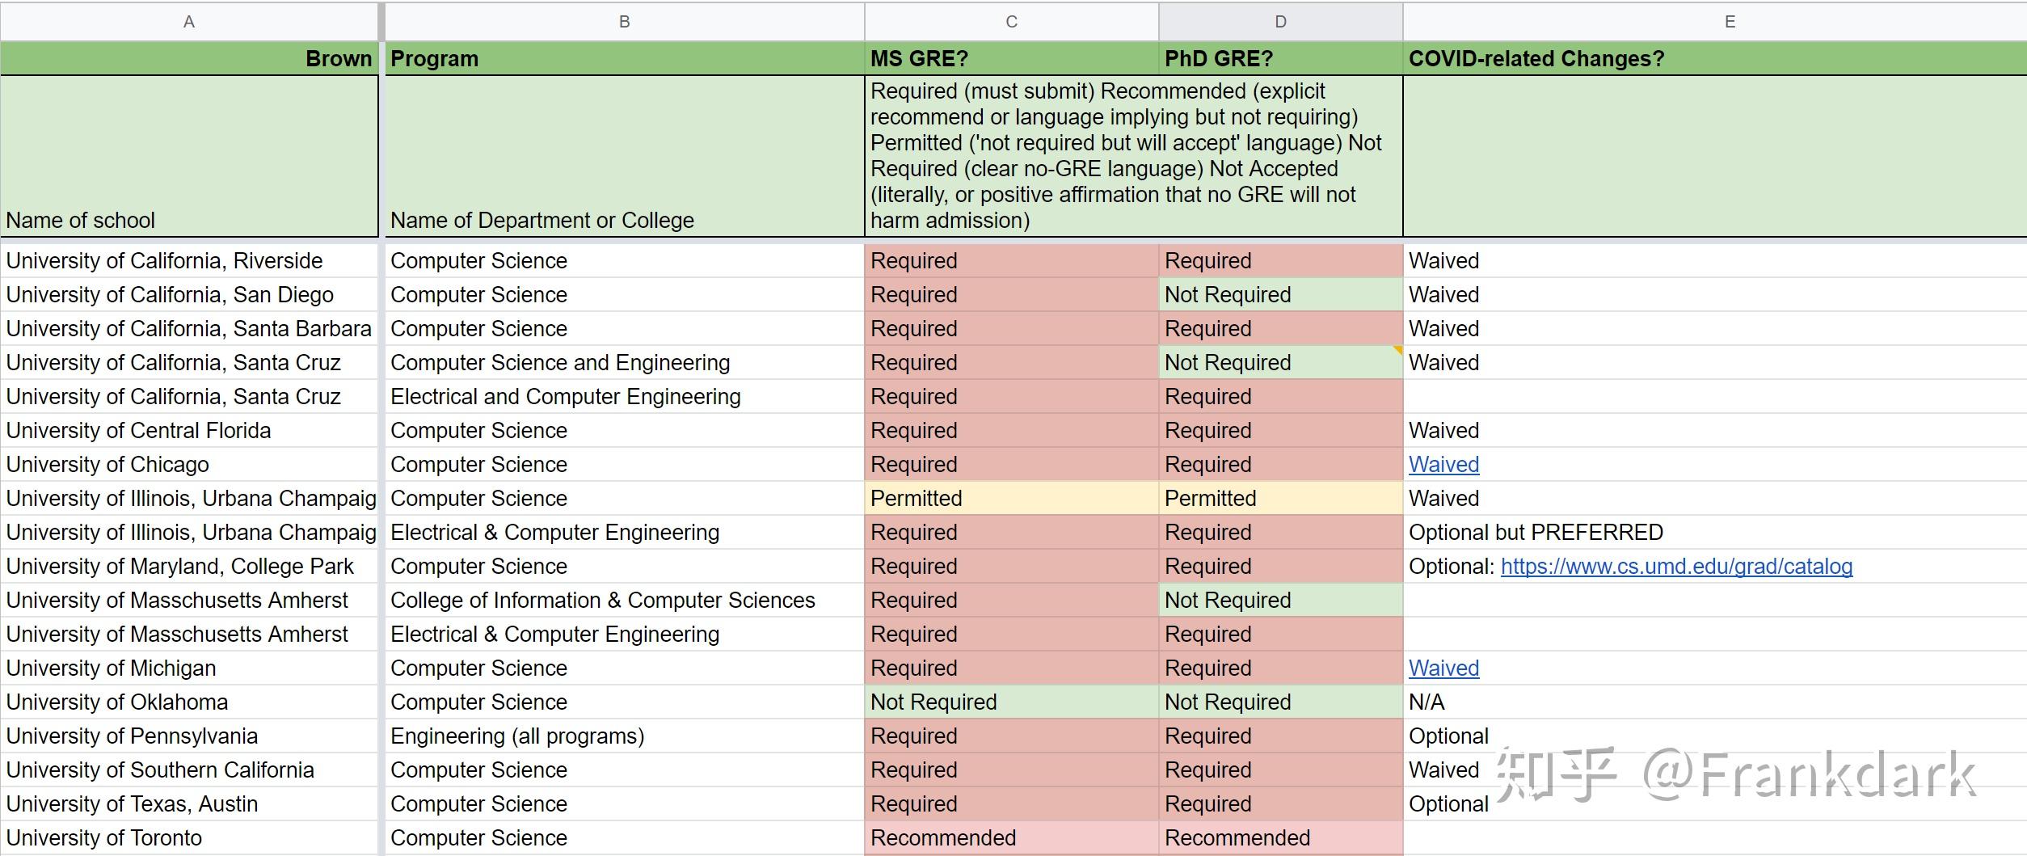Select Toronto MS 'Recommended' cell

tap(1012, 838)
